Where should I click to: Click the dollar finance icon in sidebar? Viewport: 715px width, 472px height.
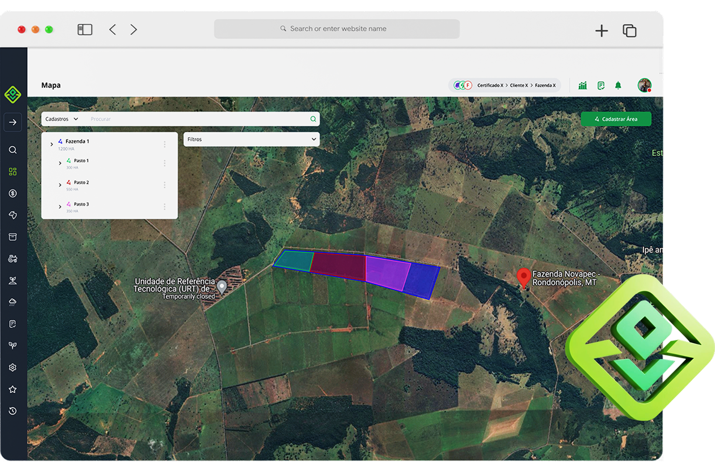tap(13, 193)
